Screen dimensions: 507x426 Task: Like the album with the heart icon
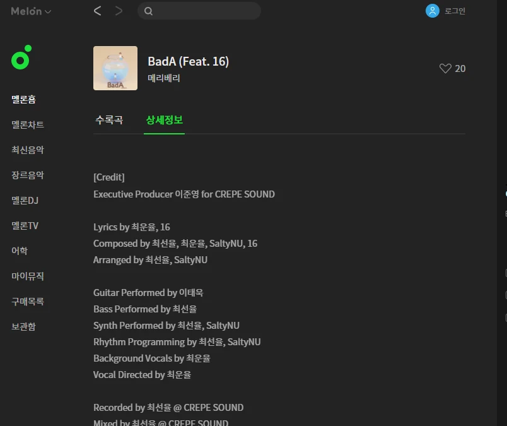click(445, 68)
